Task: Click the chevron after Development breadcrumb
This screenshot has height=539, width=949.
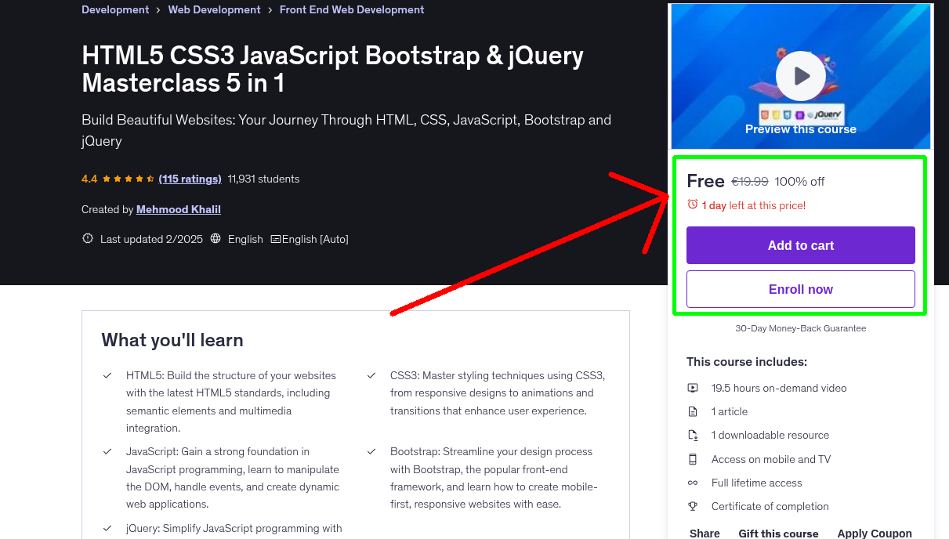Action: tap(158, 10)
